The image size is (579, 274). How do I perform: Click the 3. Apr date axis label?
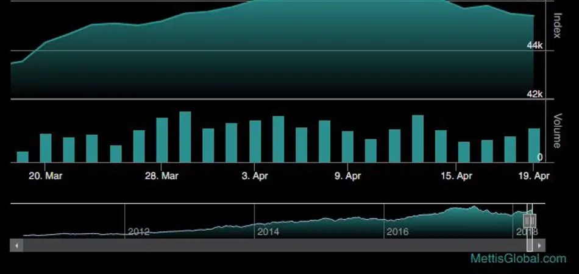point(255,176)
